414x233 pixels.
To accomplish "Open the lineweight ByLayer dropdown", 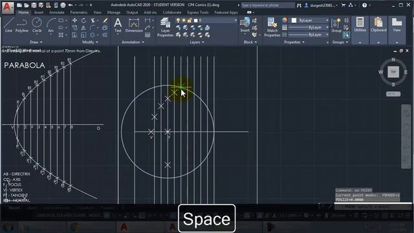I will pyautogui.click(x=327, y=27).
